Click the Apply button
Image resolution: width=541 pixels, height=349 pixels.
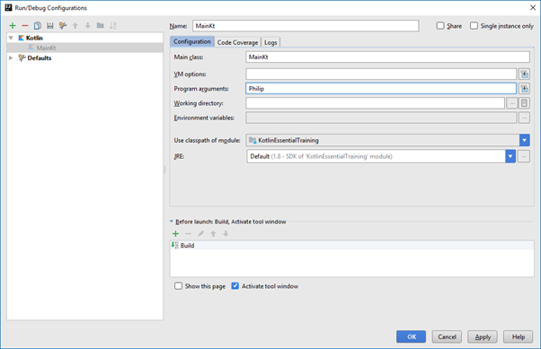483,336
